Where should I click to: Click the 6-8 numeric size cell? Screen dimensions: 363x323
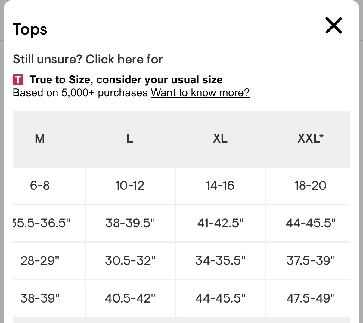[40, 186]
